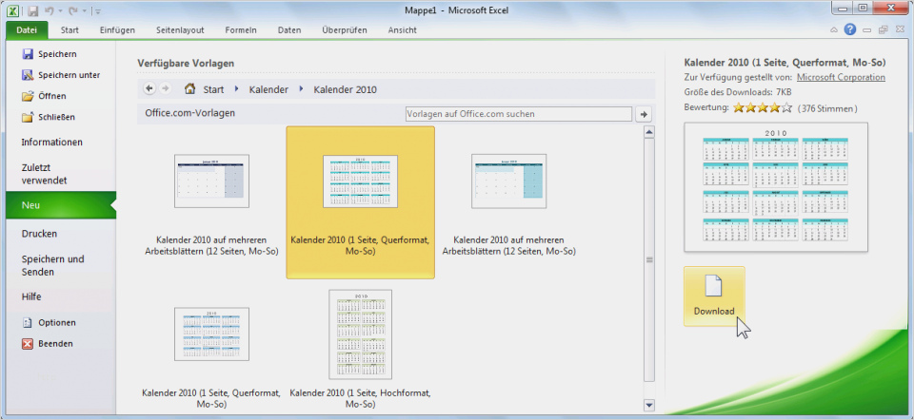Open the Datei tab
The width and height of the screenshot is (914, 420).
(27, 30)
